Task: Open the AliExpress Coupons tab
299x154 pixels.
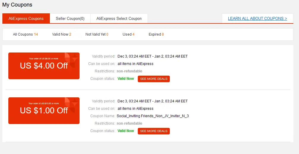Action: [x=26, y=18]
